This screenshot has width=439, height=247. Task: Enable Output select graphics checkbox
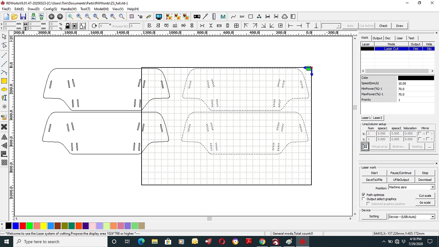click(x=364, y=199)
